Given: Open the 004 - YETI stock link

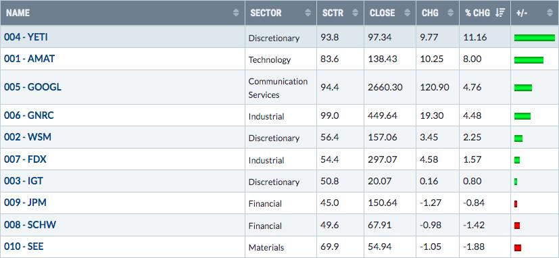Looking at the screenshot, I should point(26,37).
